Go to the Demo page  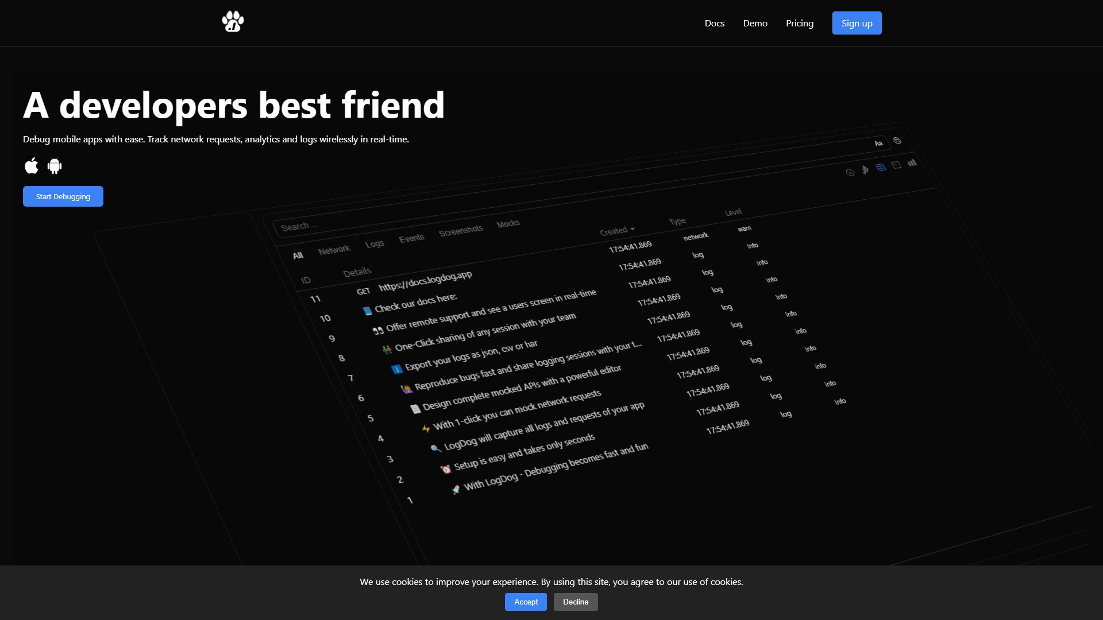pos(755,23)
